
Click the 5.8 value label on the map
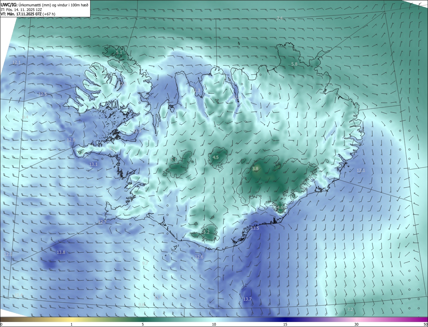point(294,64)
